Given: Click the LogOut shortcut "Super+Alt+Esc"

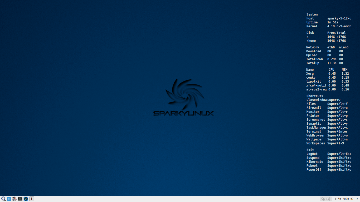Looking at the screenshot, I should (x=339, y=154).
